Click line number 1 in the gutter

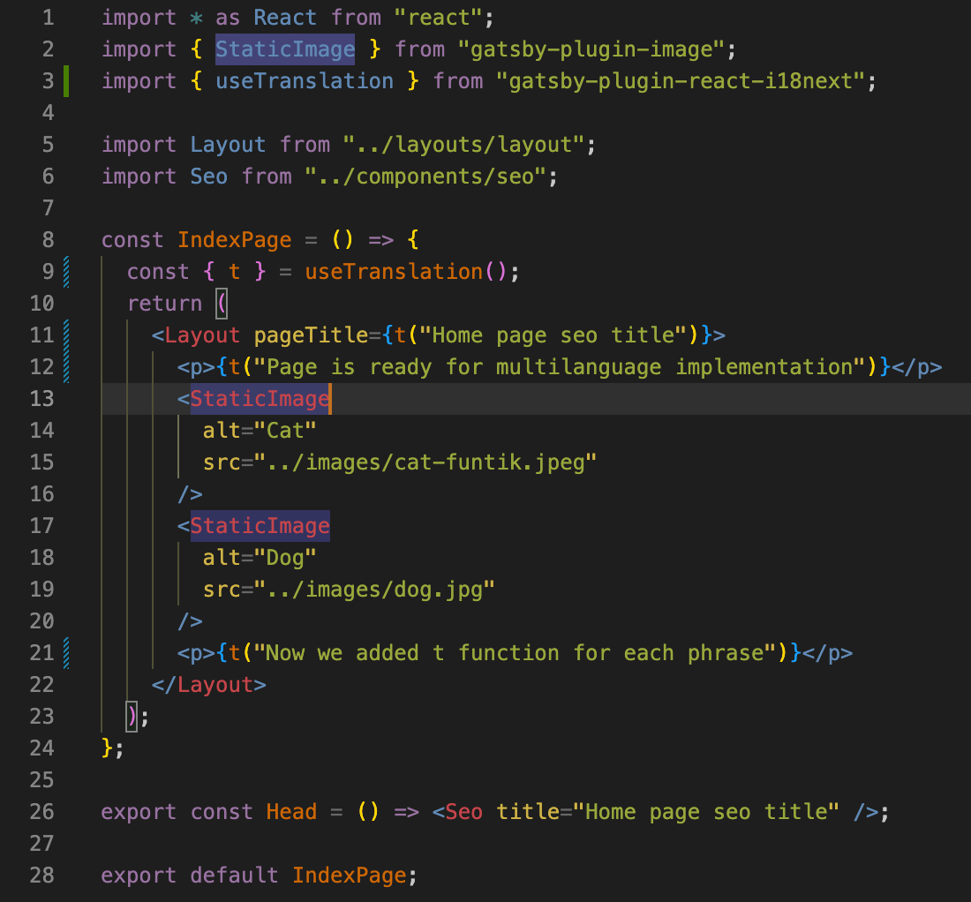(x=49, y=18)
